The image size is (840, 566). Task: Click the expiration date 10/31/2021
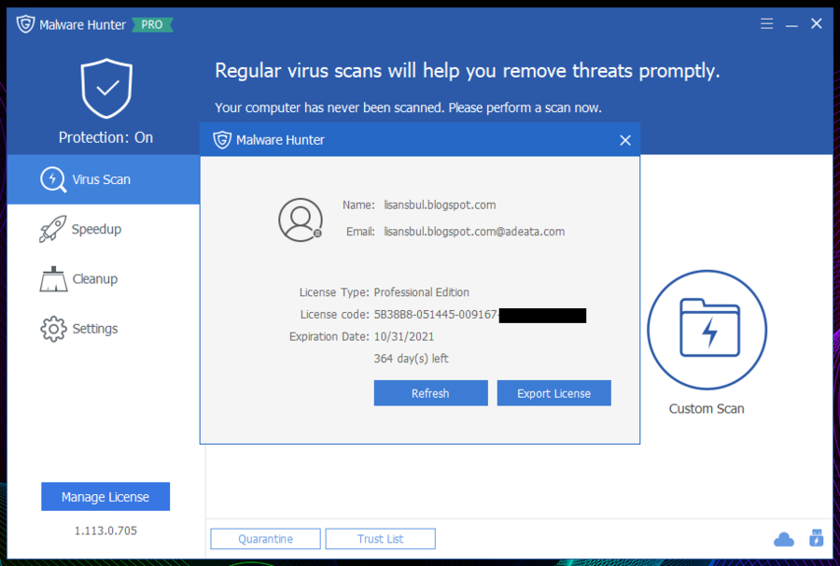(404, 336)
